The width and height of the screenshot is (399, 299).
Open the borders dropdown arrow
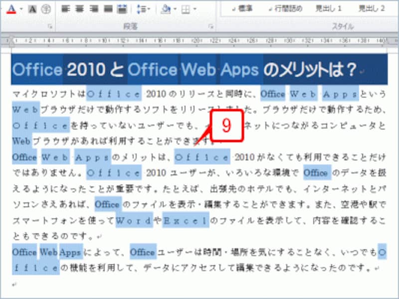(195, 9)
